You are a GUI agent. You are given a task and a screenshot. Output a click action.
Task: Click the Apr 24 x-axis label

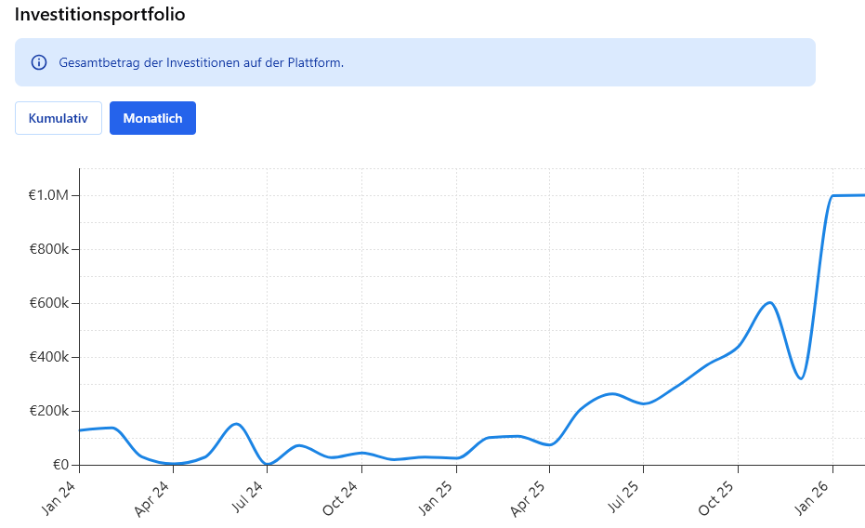coord(154,496)
